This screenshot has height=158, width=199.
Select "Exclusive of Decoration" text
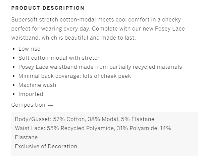click(46, 147)
